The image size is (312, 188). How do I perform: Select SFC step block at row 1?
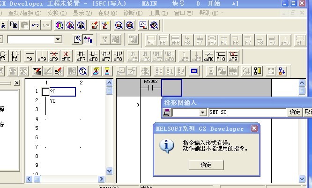tap(45, 92)
